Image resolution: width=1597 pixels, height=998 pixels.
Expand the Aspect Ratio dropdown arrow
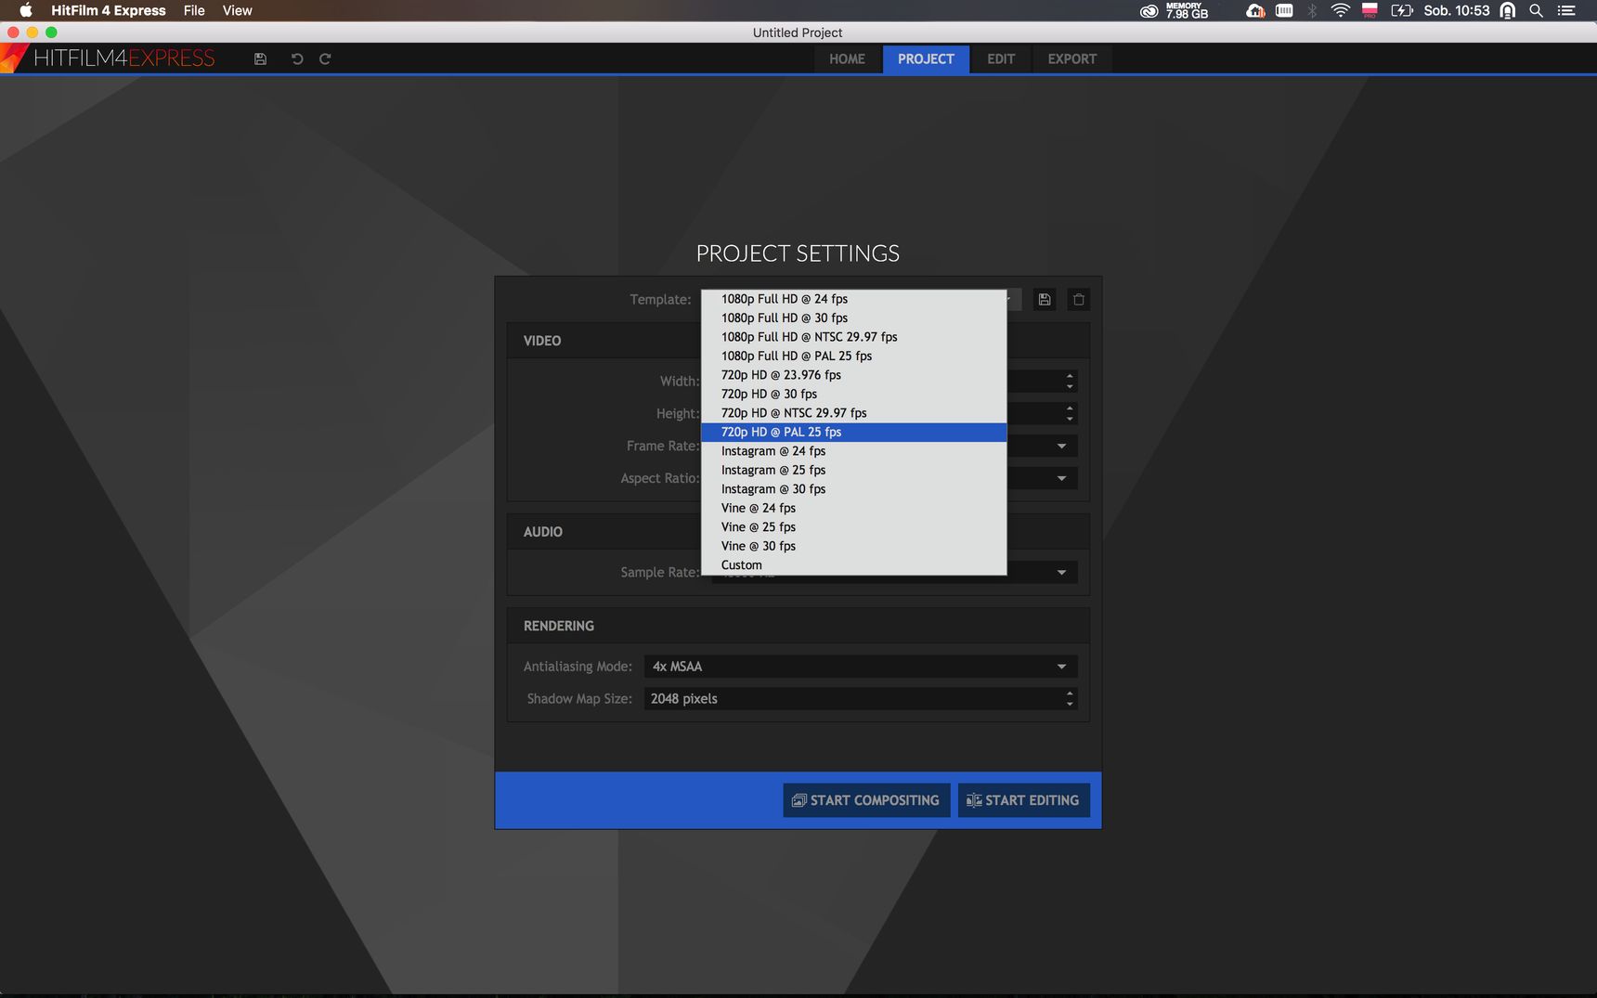(1061, 479)
